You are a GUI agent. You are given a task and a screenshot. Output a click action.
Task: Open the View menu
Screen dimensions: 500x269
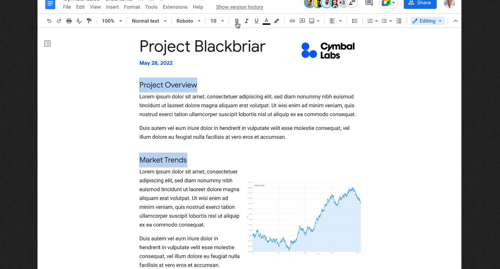tap(95, 7)
